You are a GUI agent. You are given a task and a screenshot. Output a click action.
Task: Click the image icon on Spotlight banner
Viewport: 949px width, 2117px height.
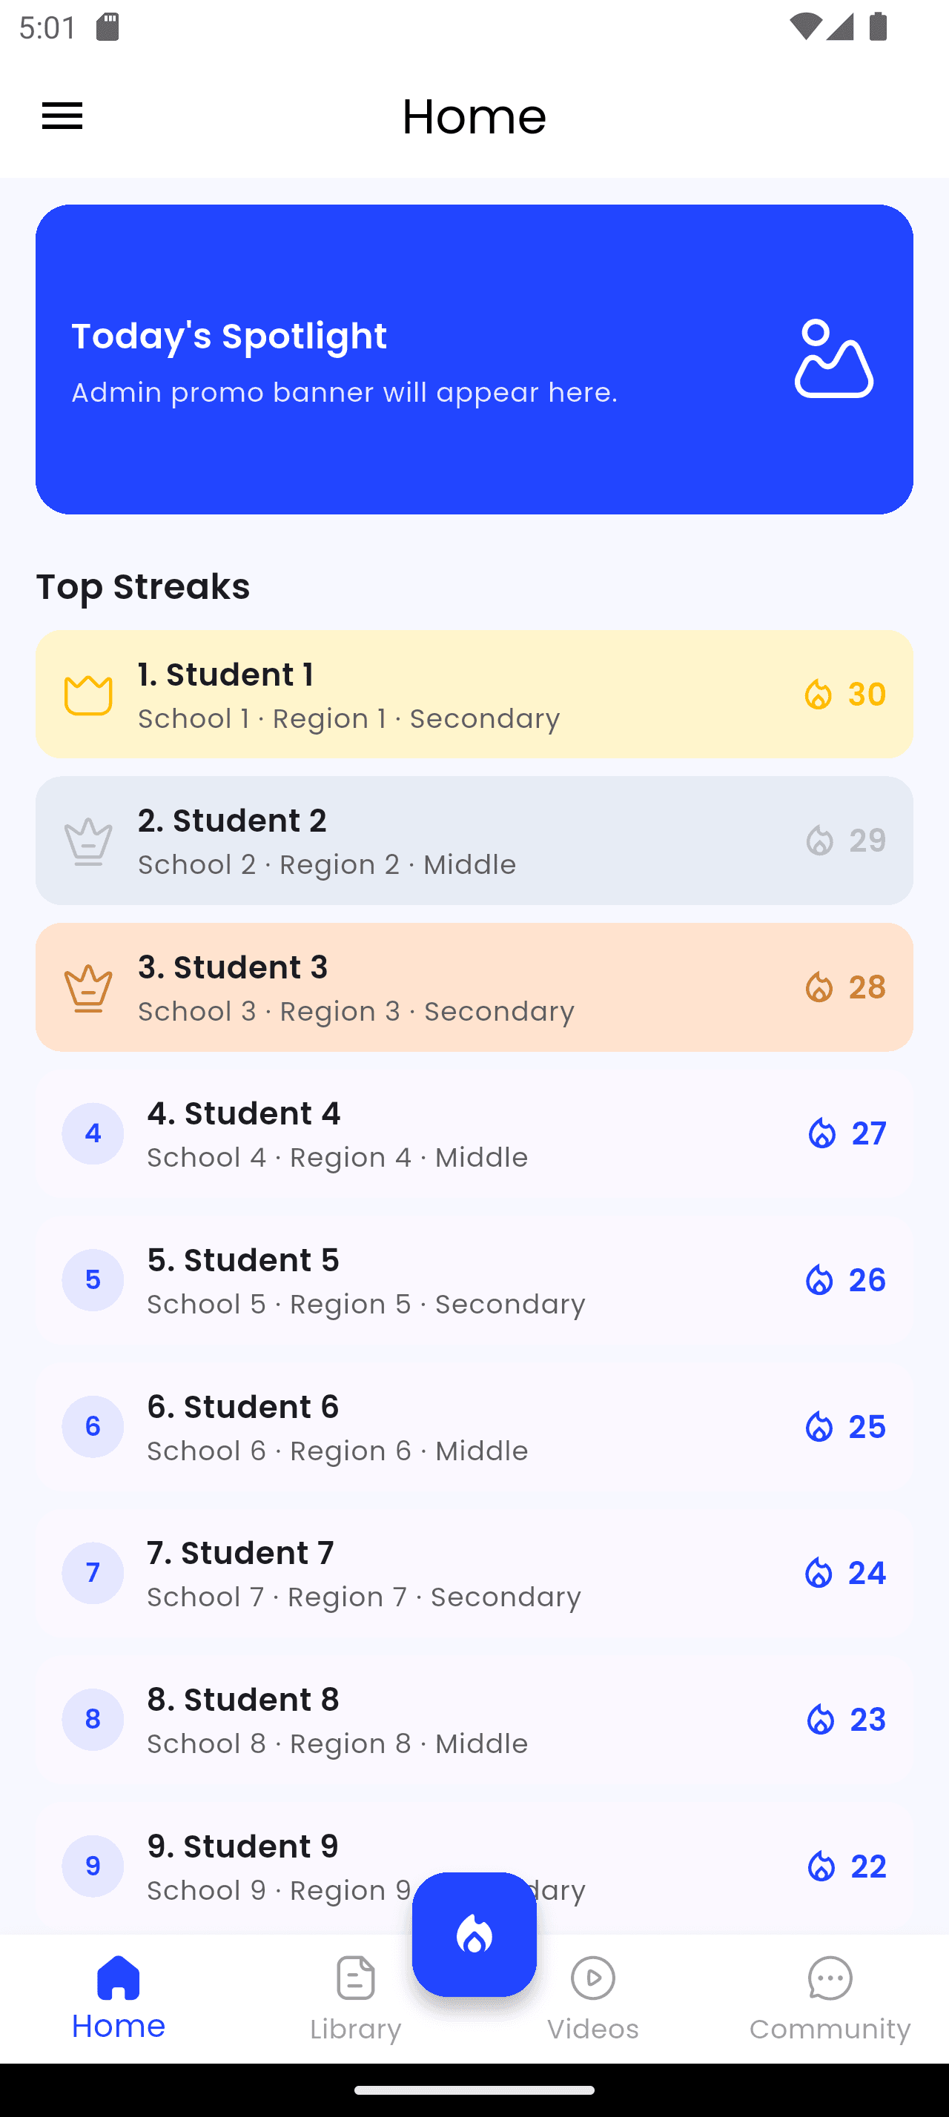833,359
